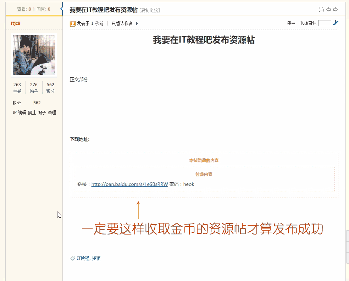This screenshot has height=281, width=349.
Task: Click the elevator jump icon beside floor input
Action: [x=336, y=23]
